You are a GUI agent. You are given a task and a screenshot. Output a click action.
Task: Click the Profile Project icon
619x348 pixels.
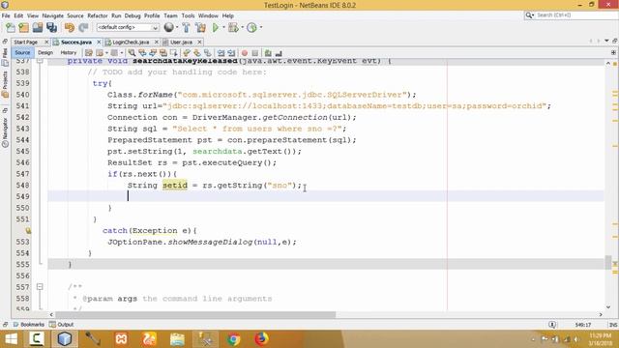pos(251,27)
